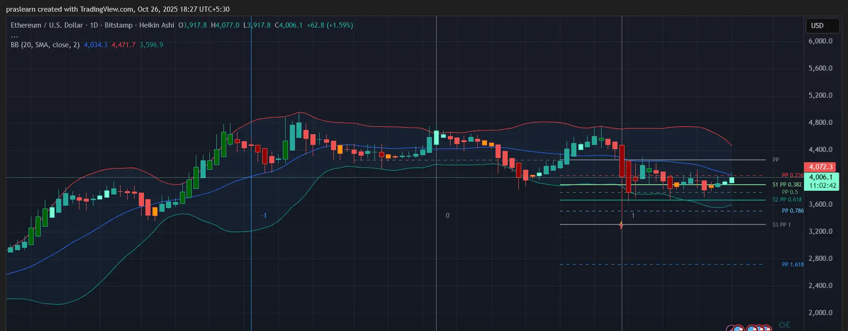The image size is (848, 331).
Task: Select the S1 PP 0.382 level label
Action: tap(787, 185)
